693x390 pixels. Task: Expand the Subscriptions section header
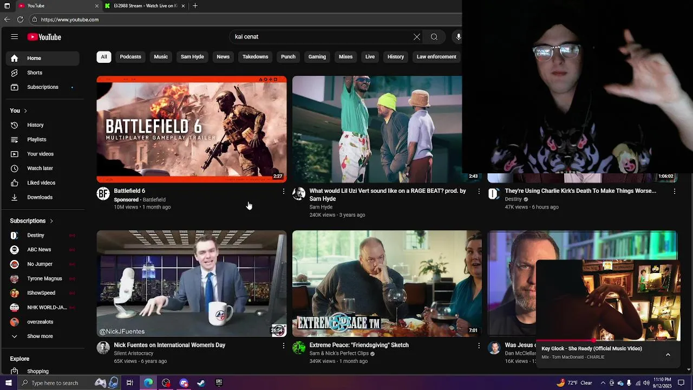pos(31,221)
